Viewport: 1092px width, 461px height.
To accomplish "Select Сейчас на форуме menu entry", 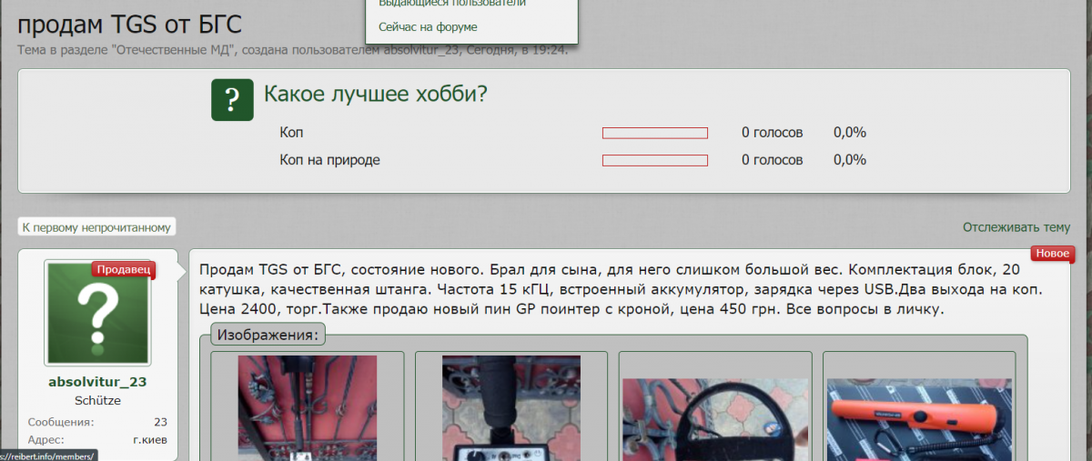I will point(428,27).
